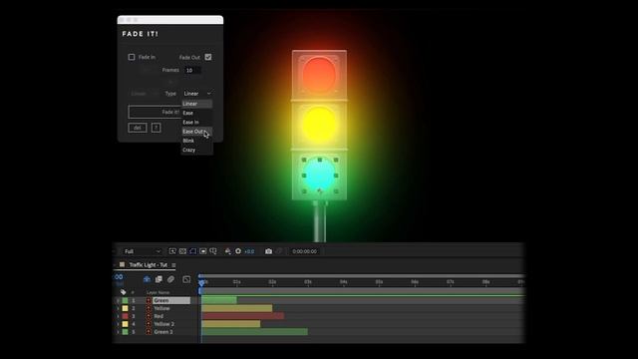Viewport: 638px width, 359px height.
Task: Expand the Red layer properties
Action: click(x=118, y=316)
